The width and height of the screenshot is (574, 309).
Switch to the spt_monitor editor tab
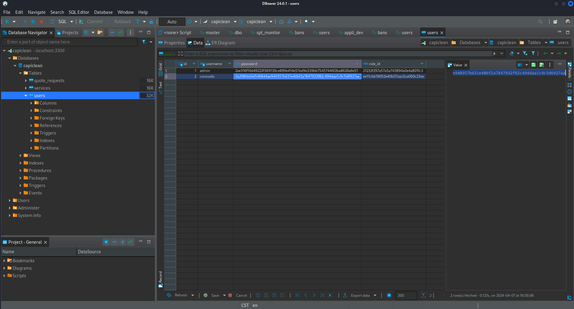point(265,33)
